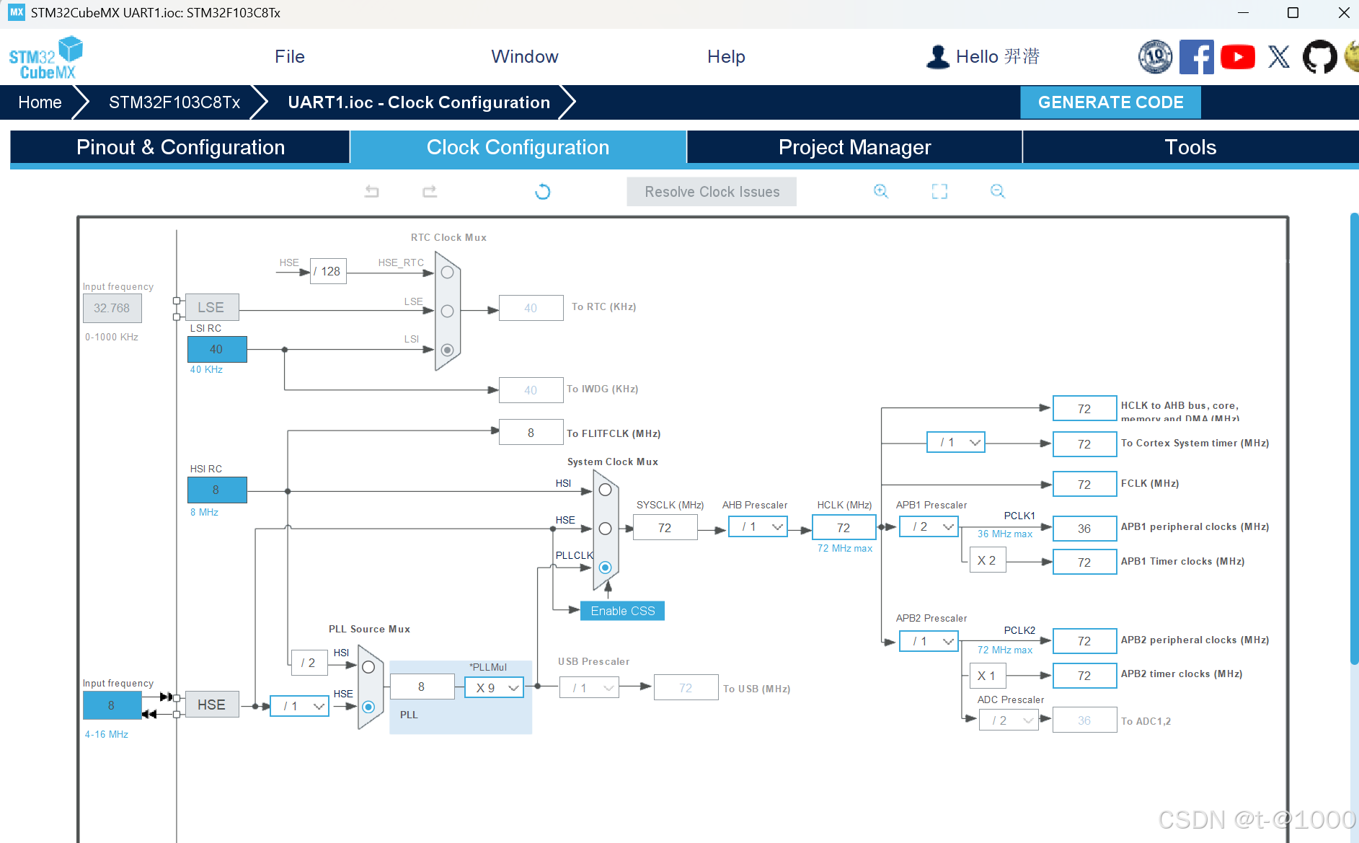The width and height of the screenshot is (1359, 843).
Task: Select HSE_RTC input on RTC Clock Mux
Action: [447, 273]
